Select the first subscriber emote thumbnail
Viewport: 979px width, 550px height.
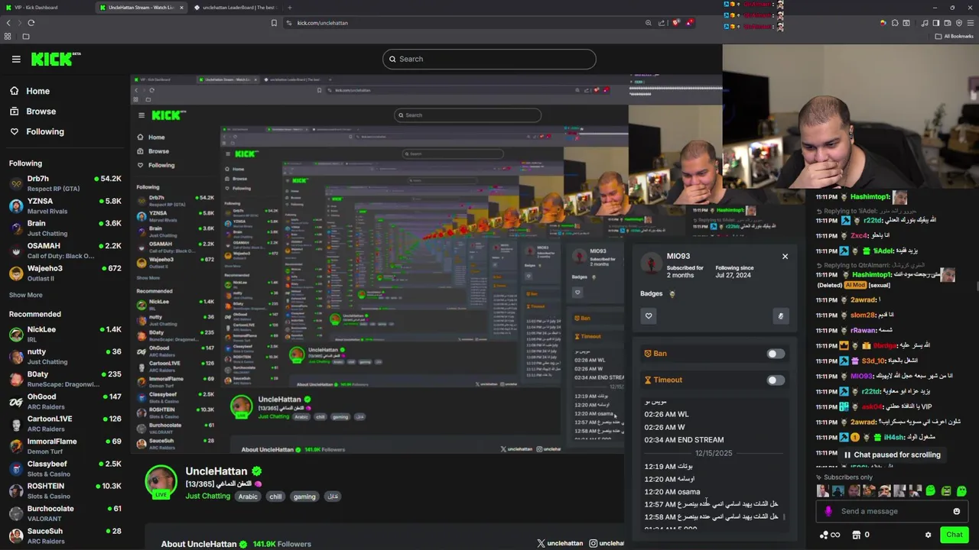pos(823,491)
